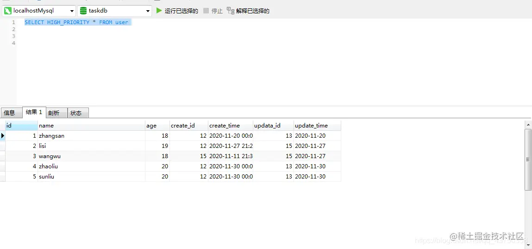Image resolution: width=532 pixels, height=249 pixels.
Task: Click updata_id 15 in lisi row
Action: [274, 146]
